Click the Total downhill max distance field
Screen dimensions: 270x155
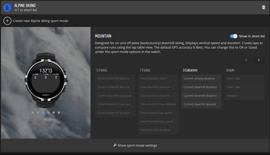coord(158,104)
